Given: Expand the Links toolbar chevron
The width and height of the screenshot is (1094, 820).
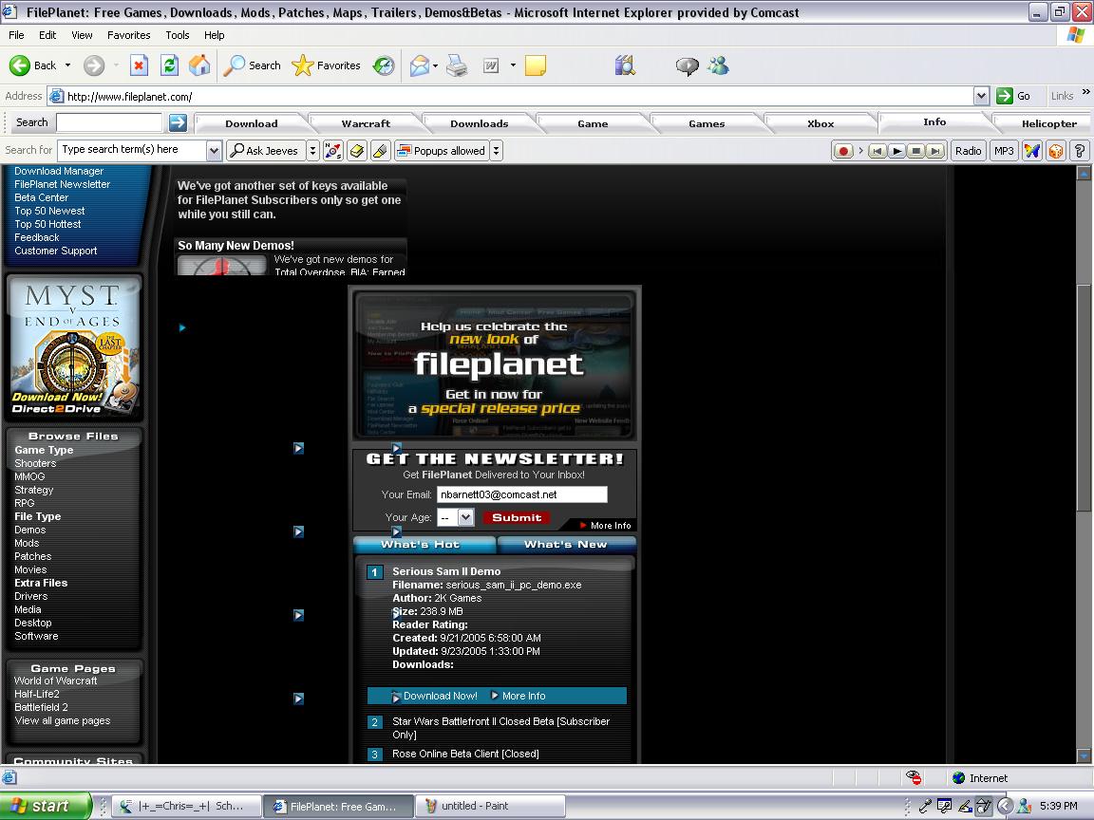Looking at the screenshot, I should [x=1085, y=92].
